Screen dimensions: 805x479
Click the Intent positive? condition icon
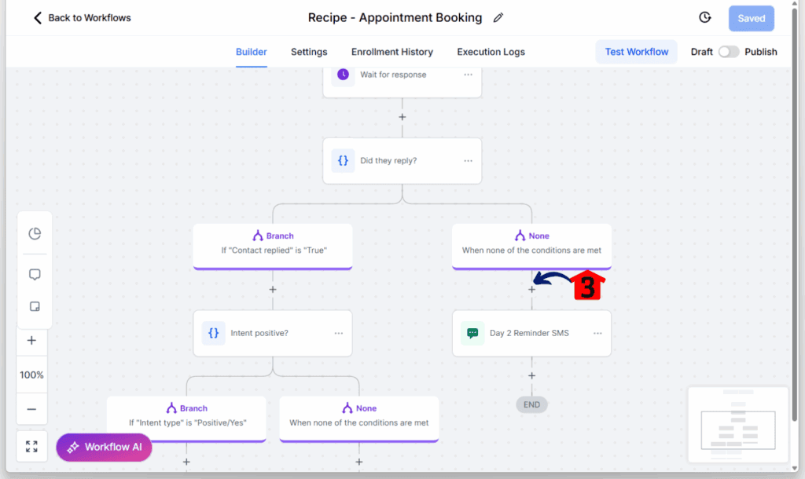pos(214,333)
